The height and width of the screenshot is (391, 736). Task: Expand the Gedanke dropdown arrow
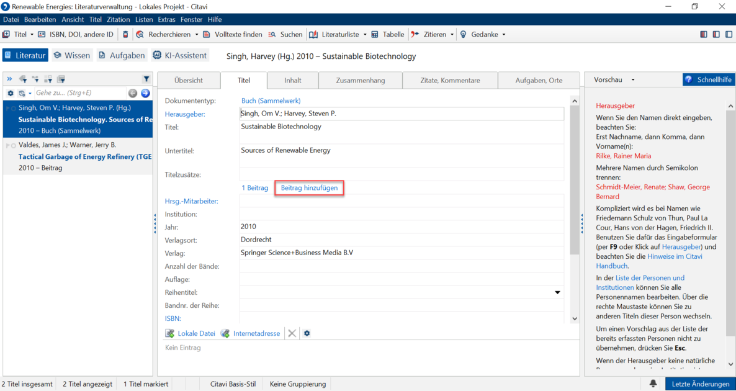pyautogui.click(x=504, y=34)
